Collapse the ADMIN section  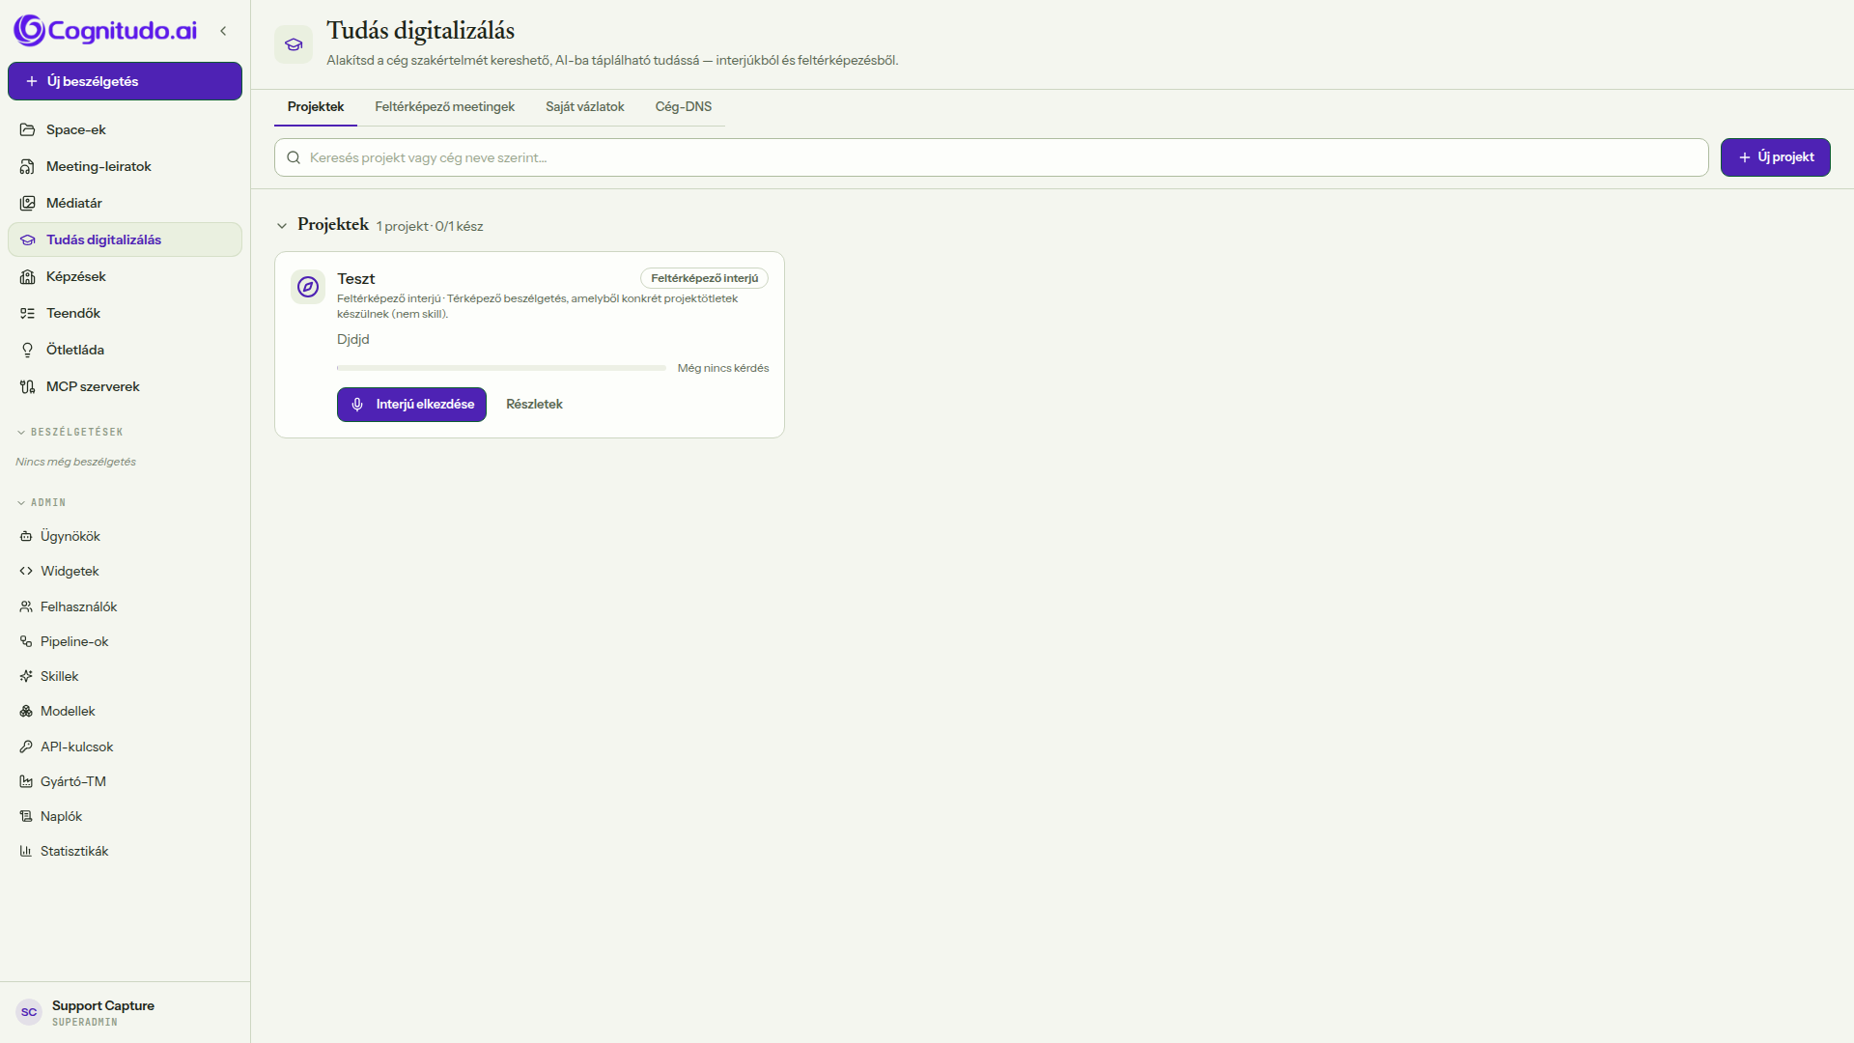click(x=21, y=502)
